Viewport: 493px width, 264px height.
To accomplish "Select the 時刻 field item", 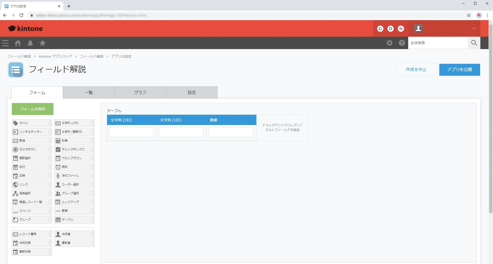I will [74, 167].
